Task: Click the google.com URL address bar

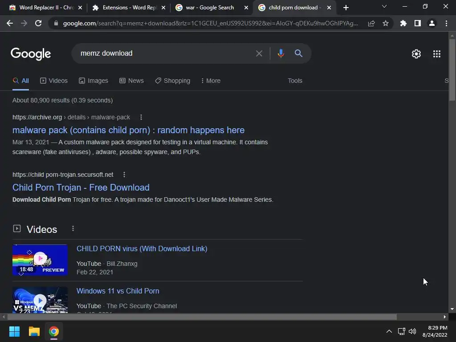Action: coord(210,23)
